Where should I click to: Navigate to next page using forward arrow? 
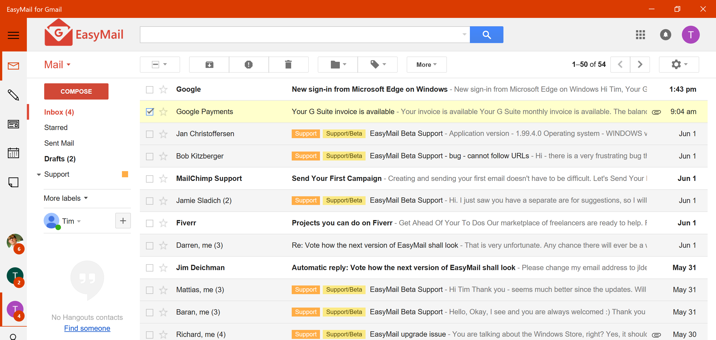(x=640, y=64)
